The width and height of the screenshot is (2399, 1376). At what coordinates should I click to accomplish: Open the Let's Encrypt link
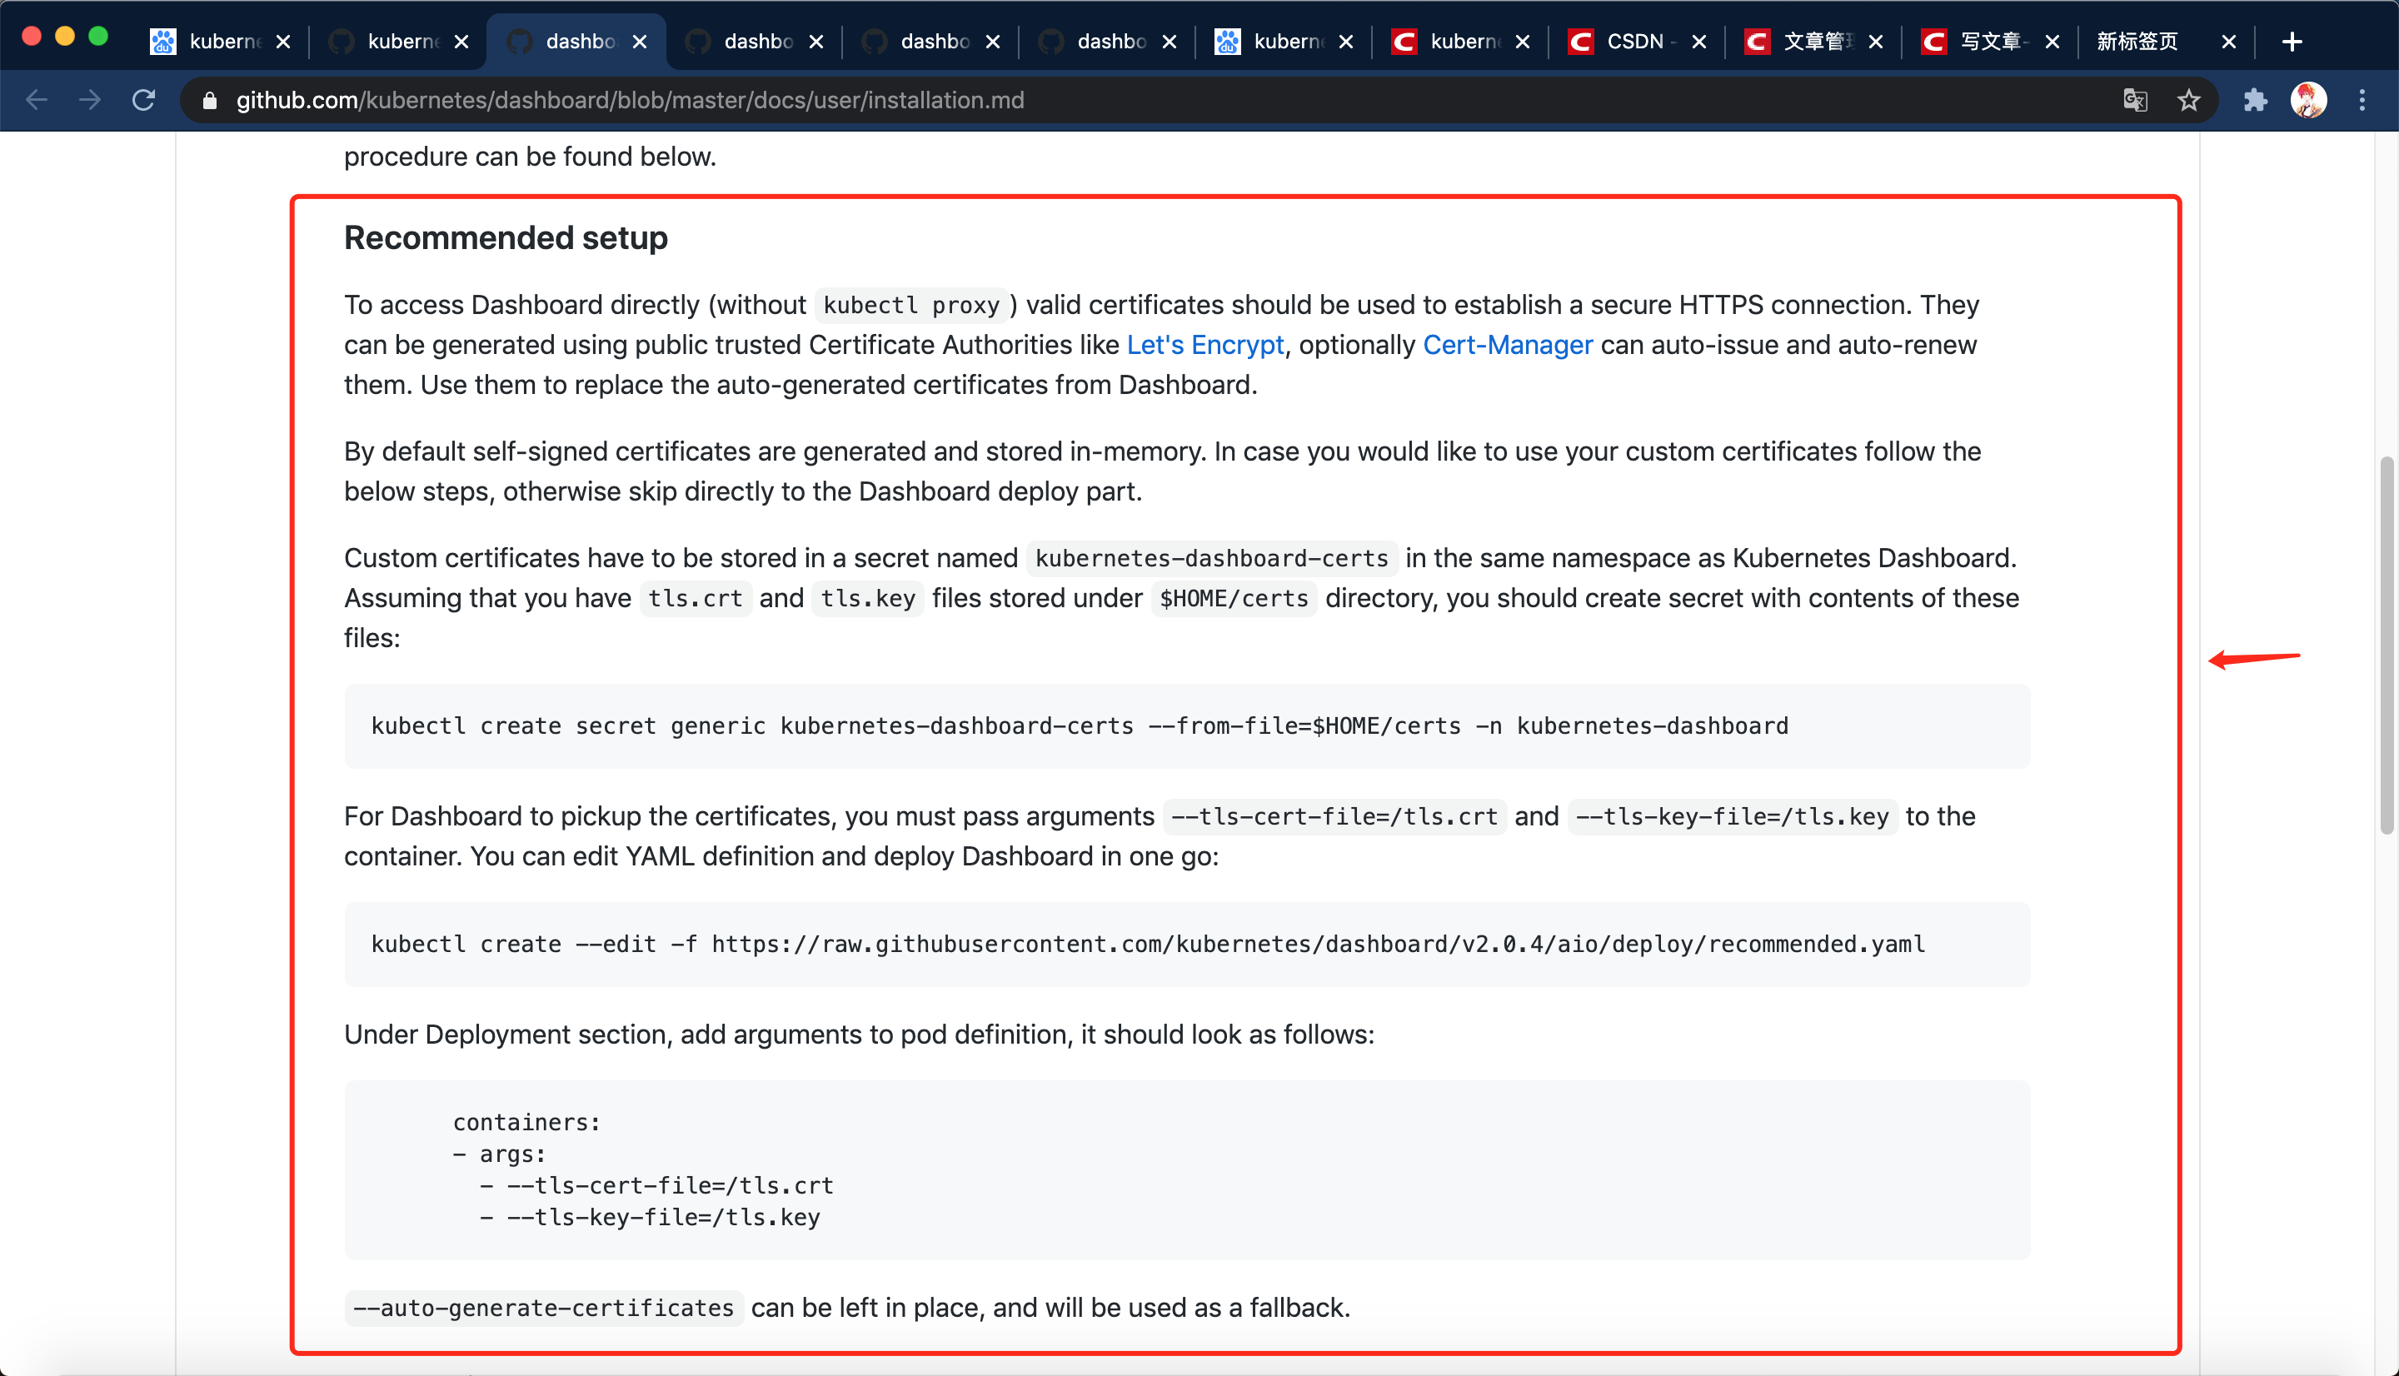click(1204, 345)
